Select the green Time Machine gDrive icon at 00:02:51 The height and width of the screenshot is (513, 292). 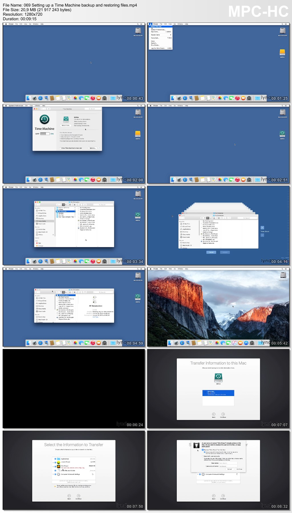(x=282, y=135)
